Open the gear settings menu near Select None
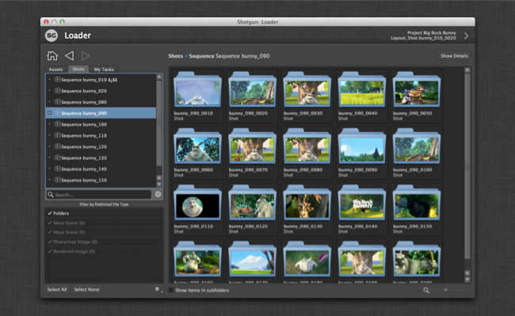 (158, 289)
